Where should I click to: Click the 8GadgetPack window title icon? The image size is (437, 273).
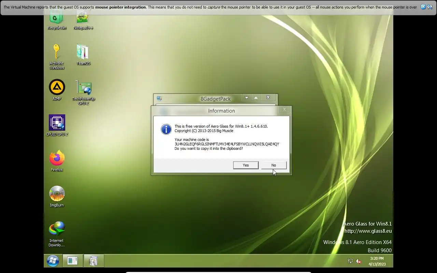pyautogui.click(x=159, y=98)
